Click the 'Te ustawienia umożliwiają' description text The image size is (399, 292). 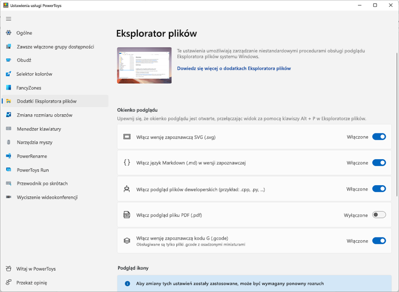(x=271, y=54)
